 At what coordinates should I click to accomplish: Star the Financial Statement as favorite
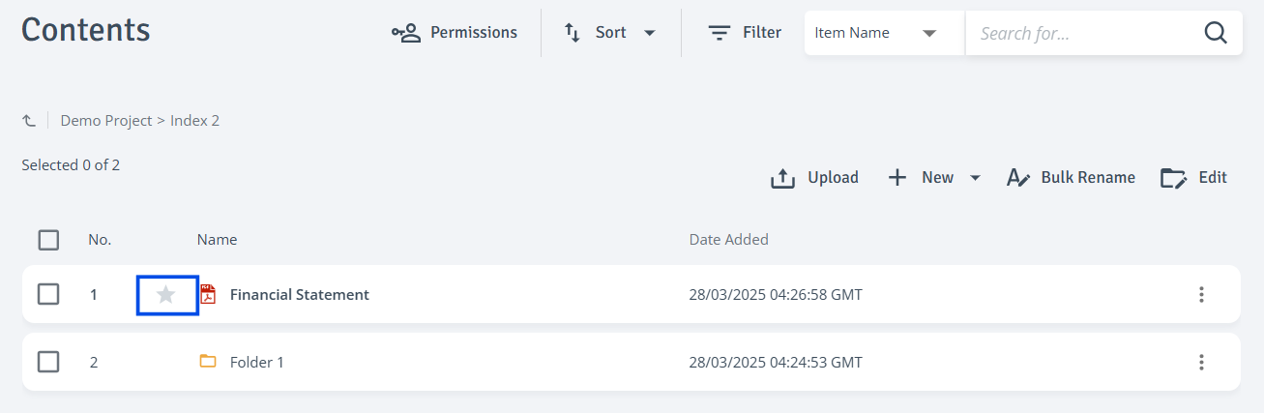(x=166, y=294)
